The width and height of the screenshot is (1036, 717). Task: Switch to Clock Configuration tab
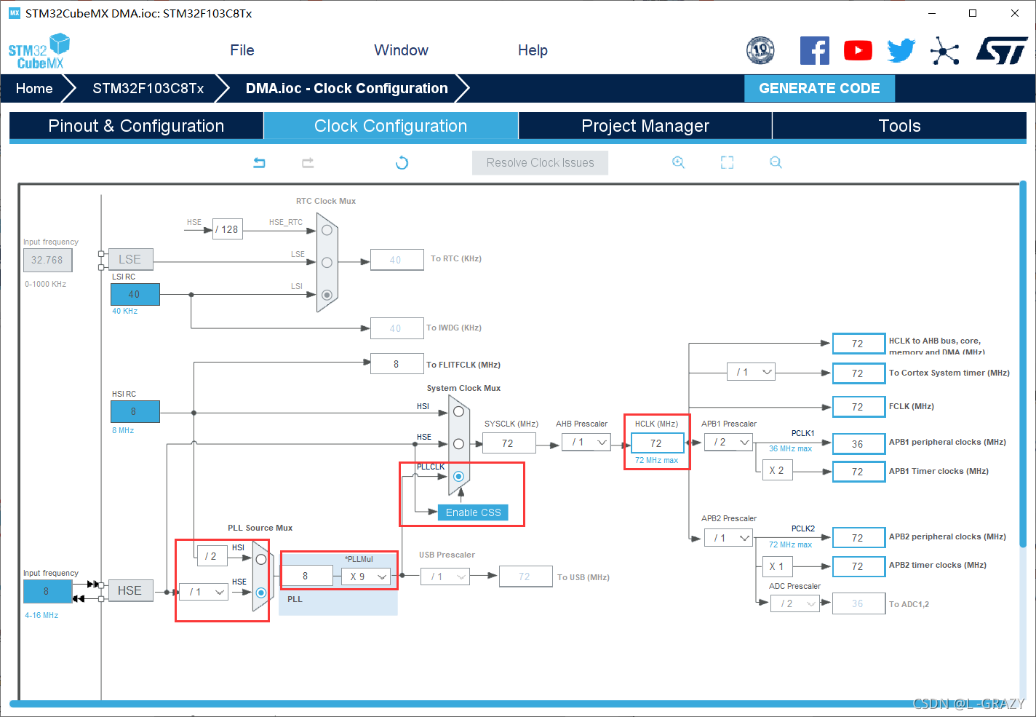coord(391,126)
